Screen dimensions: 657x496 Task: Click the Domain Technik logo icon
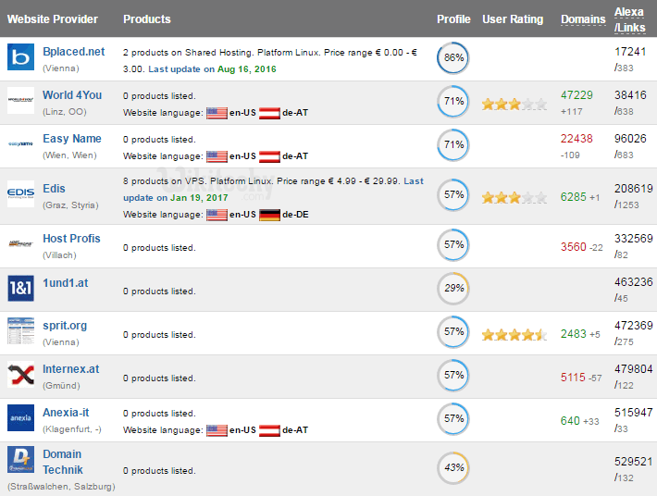(20, 459)
